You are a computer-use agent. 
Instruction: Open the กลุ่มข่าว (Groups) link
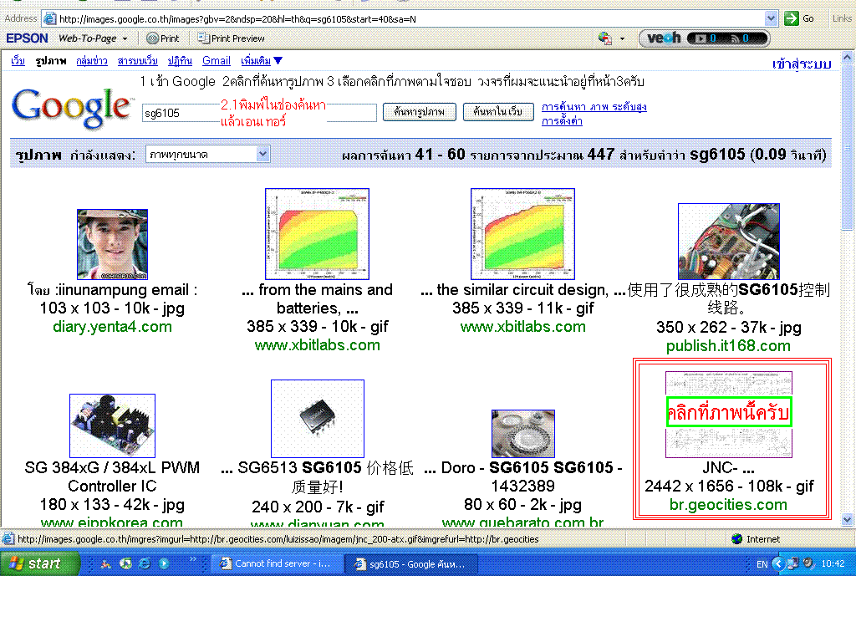tap(92, 60)
